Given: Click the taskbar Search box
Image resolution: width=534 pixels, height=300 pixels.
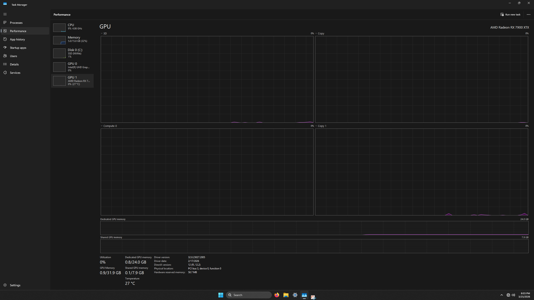Looking at the screenshot, I should (249, 295).
